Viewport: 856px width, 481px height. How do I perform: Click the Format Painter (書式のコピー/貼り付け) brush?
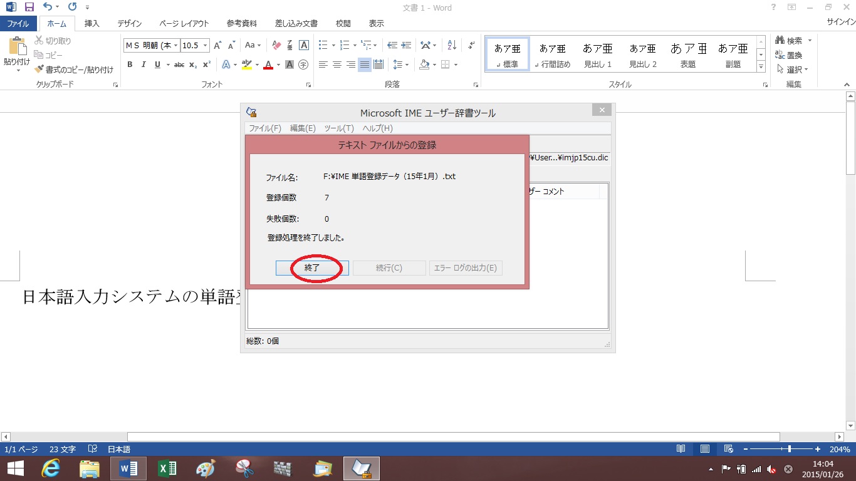point(39,70)
